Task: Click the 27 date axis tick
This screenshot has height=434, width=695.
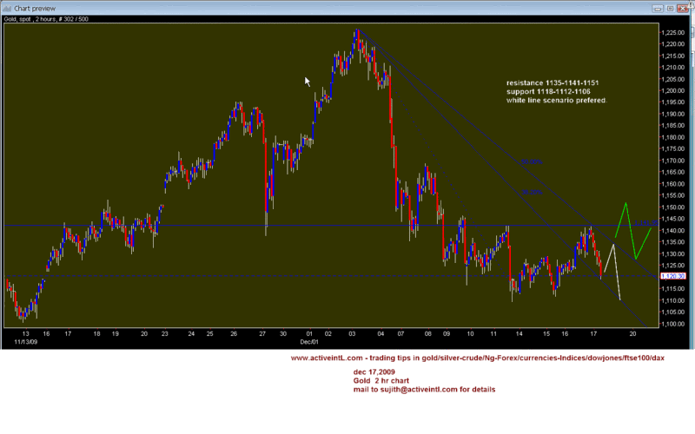Action: (262, 334)
